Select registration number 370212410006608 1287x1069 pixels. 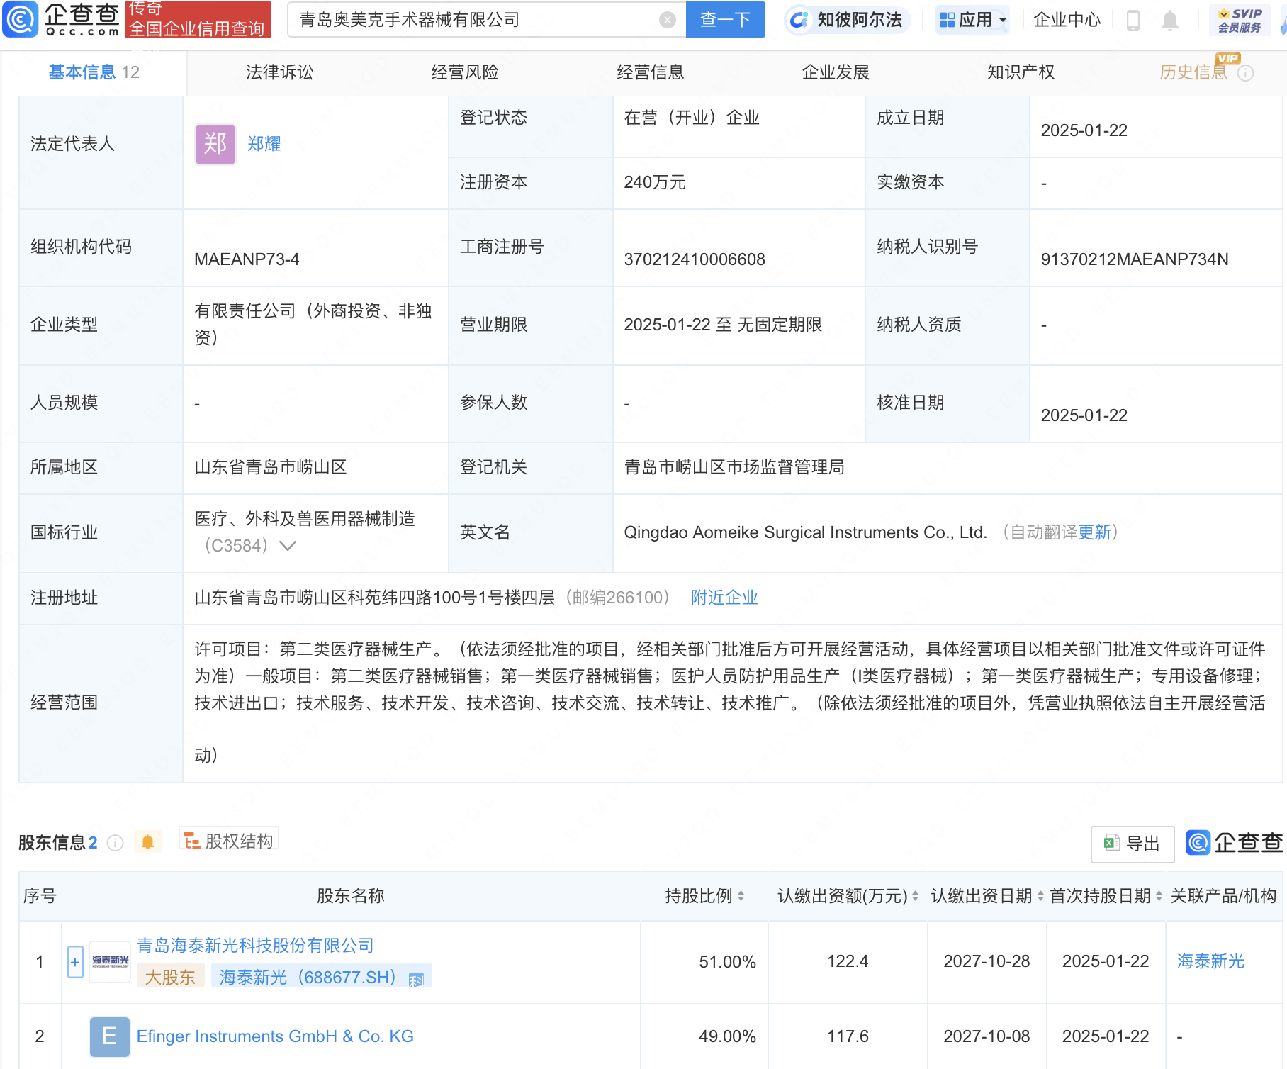(695, 259)
